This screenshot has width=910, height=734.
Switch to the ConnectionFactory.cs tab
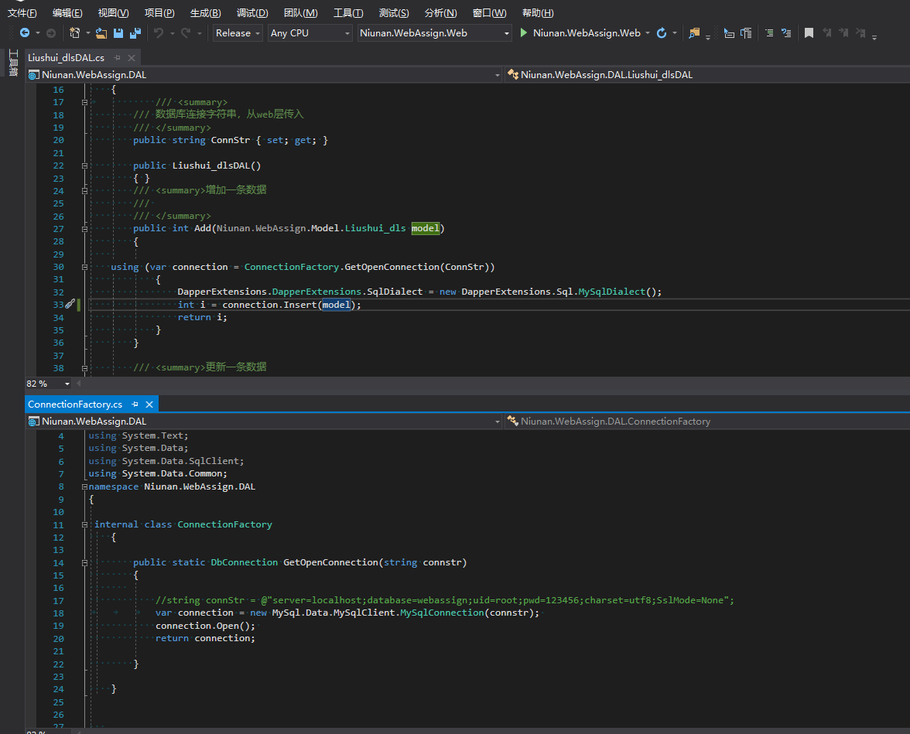point(74,404)
